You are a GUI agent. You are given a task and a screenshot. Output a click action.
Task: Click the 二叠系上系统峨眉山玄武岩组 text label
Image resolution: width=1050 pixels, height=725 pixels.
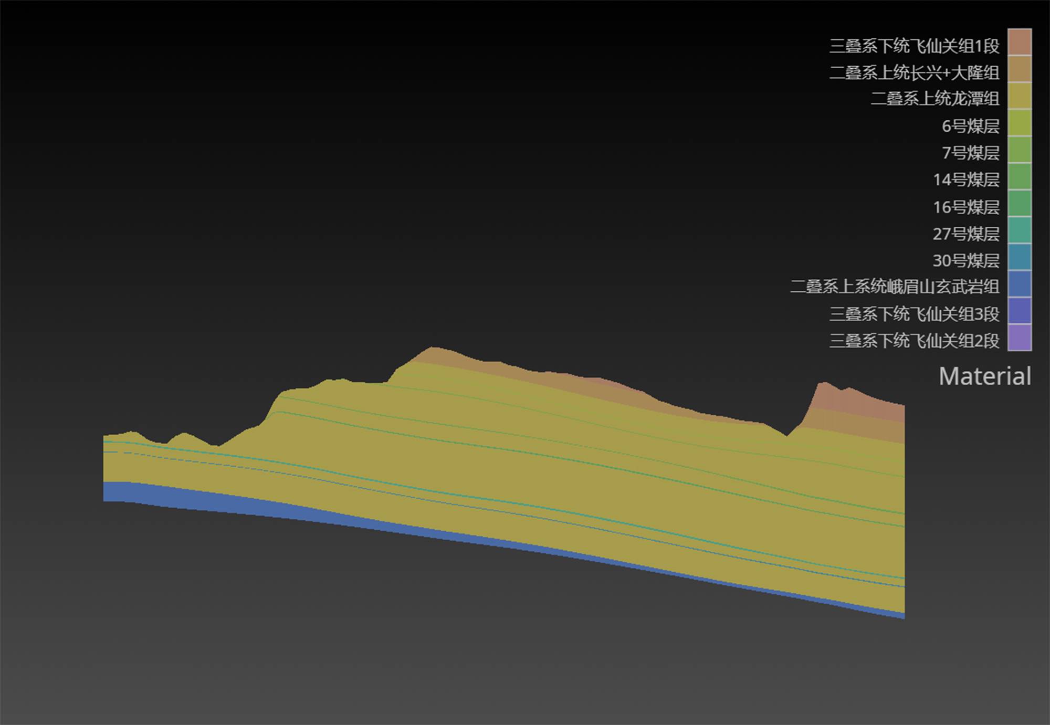pyautogui.click(x=894, y=287)
